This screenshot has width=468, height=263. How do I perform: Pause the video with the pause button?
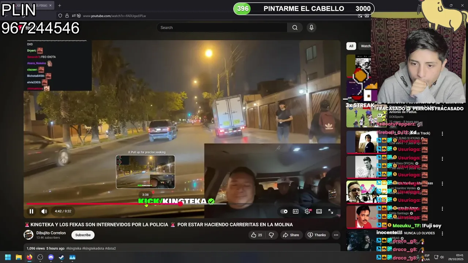[x=31, y=211]
